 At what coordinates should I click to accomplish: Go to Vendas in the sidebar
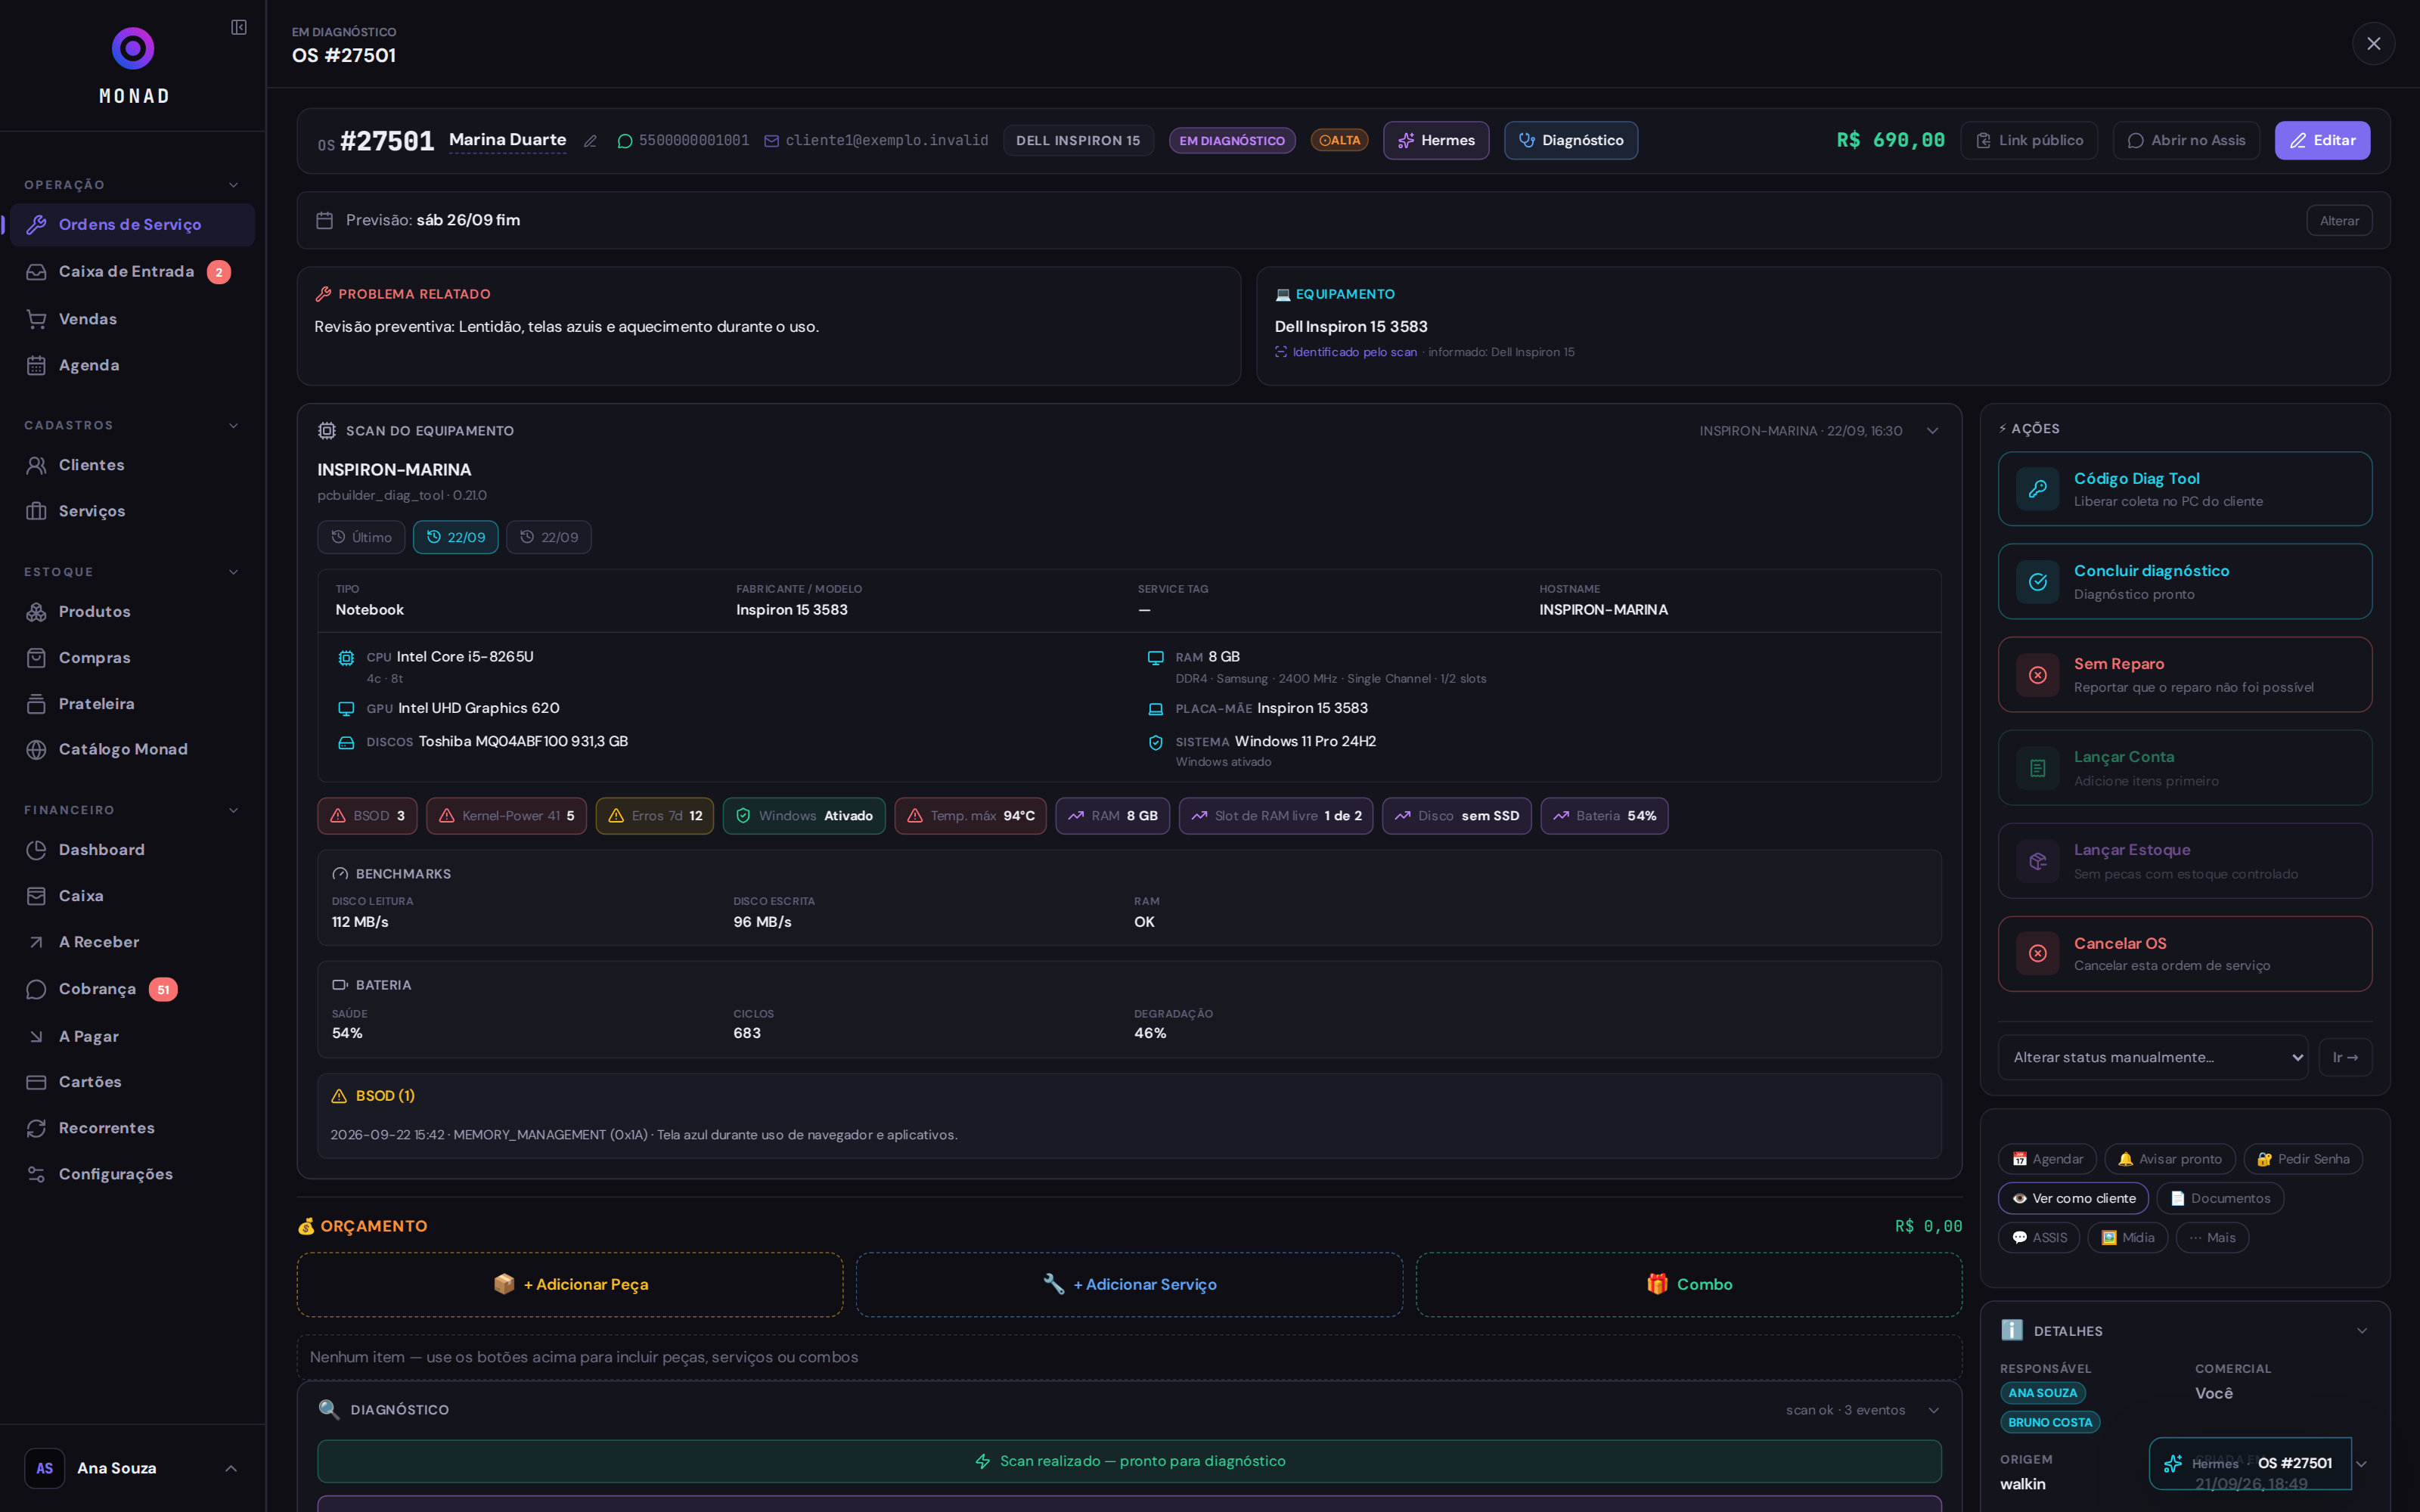[x=132, y=319]
